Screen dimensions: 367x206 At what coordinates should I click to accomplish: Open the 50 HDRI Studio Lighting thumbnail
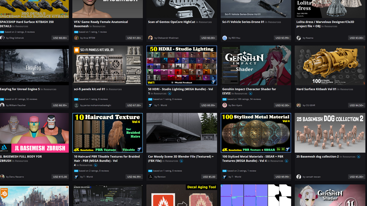pyautogui.click(x=181, y=66)
